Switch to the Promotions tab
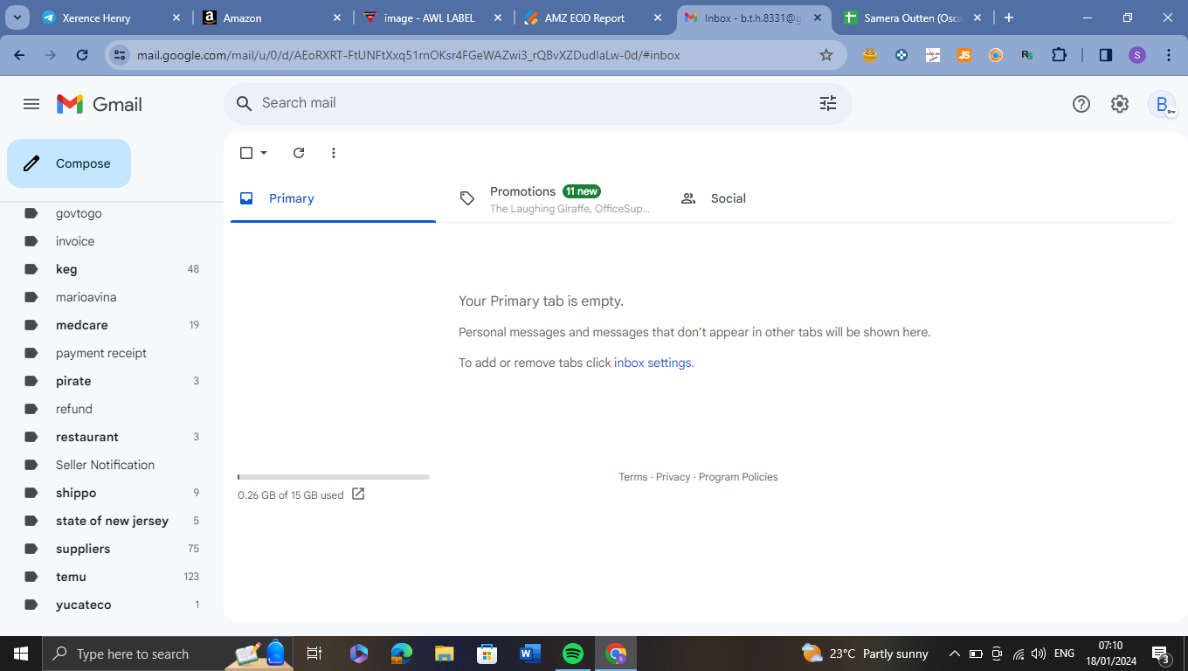The image size is (1188, 671). pos(554,198)
